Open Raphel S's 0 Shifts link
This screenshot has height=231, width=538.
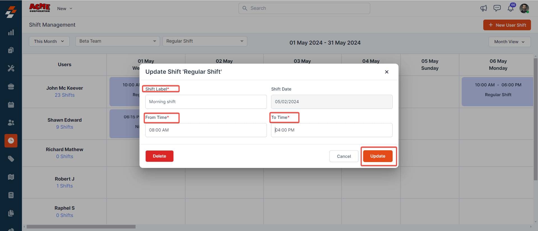[x=65, y=215]
